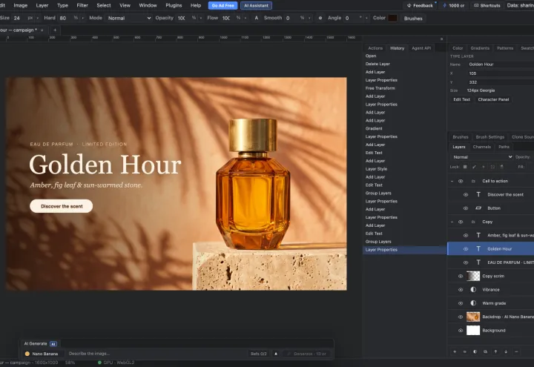Open the Plugins menu
This screenshot has width=534, height=367.
(174, 5)
